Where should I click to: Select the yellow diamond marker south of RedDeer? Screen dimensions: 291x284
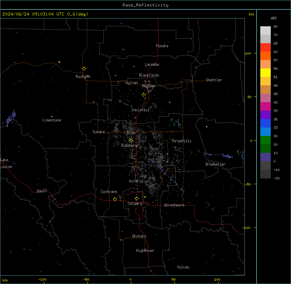coord(144,95)
